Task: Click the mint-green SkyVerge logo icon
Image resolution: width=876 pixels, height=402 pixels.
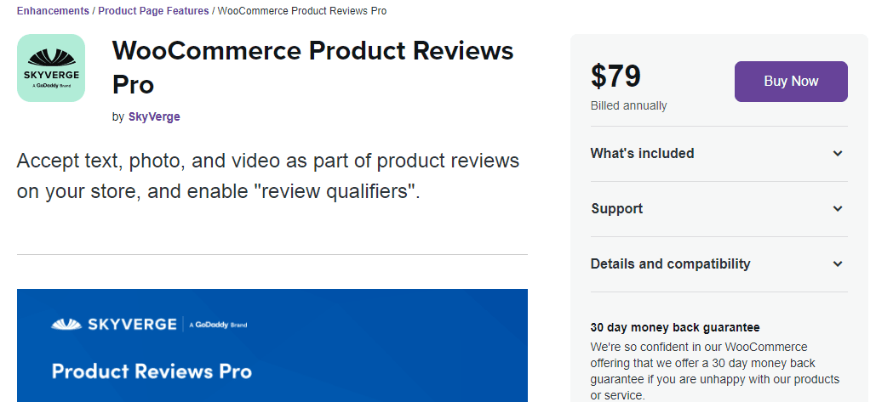Action: (x=51, y=68)
